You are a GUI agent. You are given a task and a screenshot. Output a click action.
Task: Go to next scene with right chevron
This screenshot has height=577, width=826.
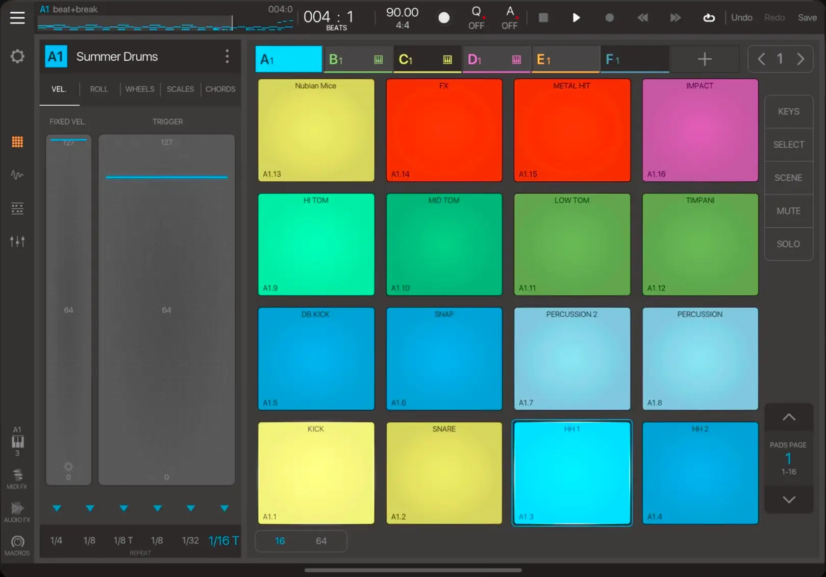(x=800, y=59)
